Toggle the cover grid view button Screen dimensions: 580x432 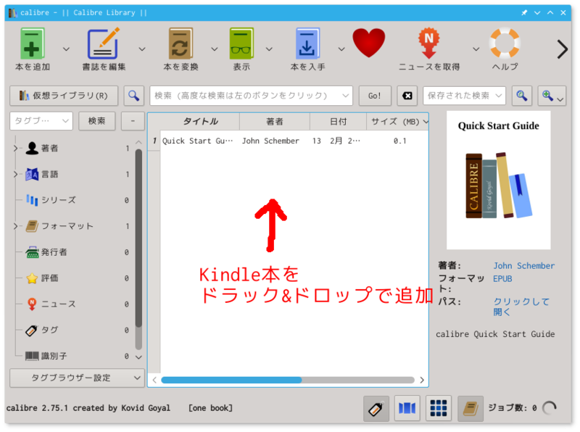439,409
